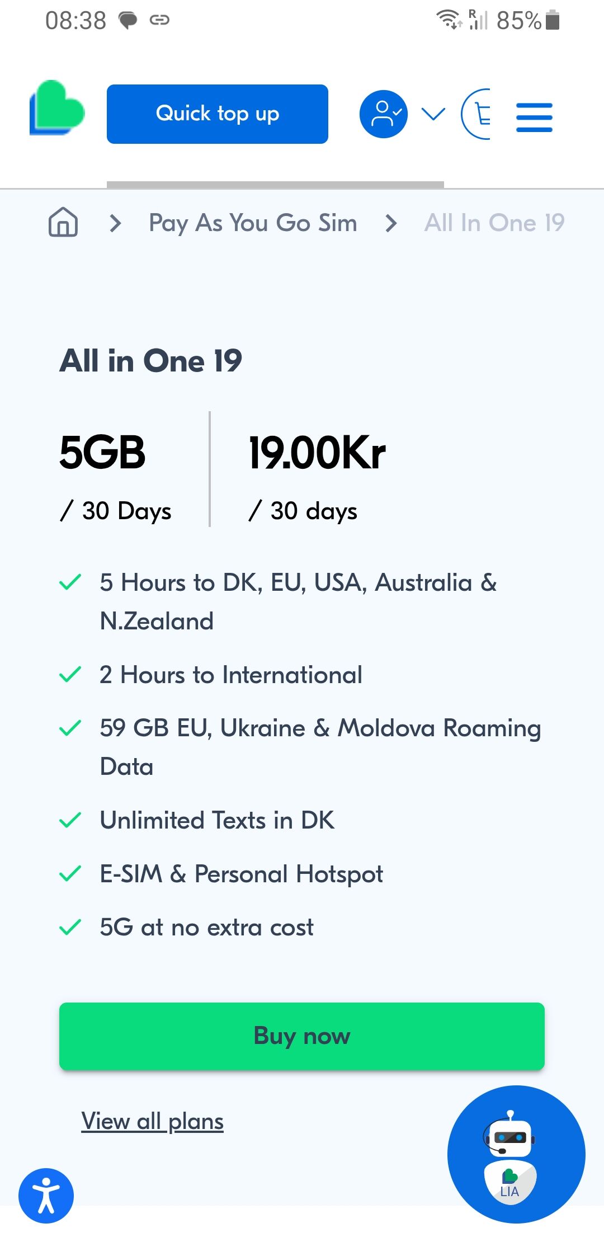Image resolution: width=604 pixels, height=1242 pixels.
Task: Click the chevron before All In One 19
Action: click(391, 223)
